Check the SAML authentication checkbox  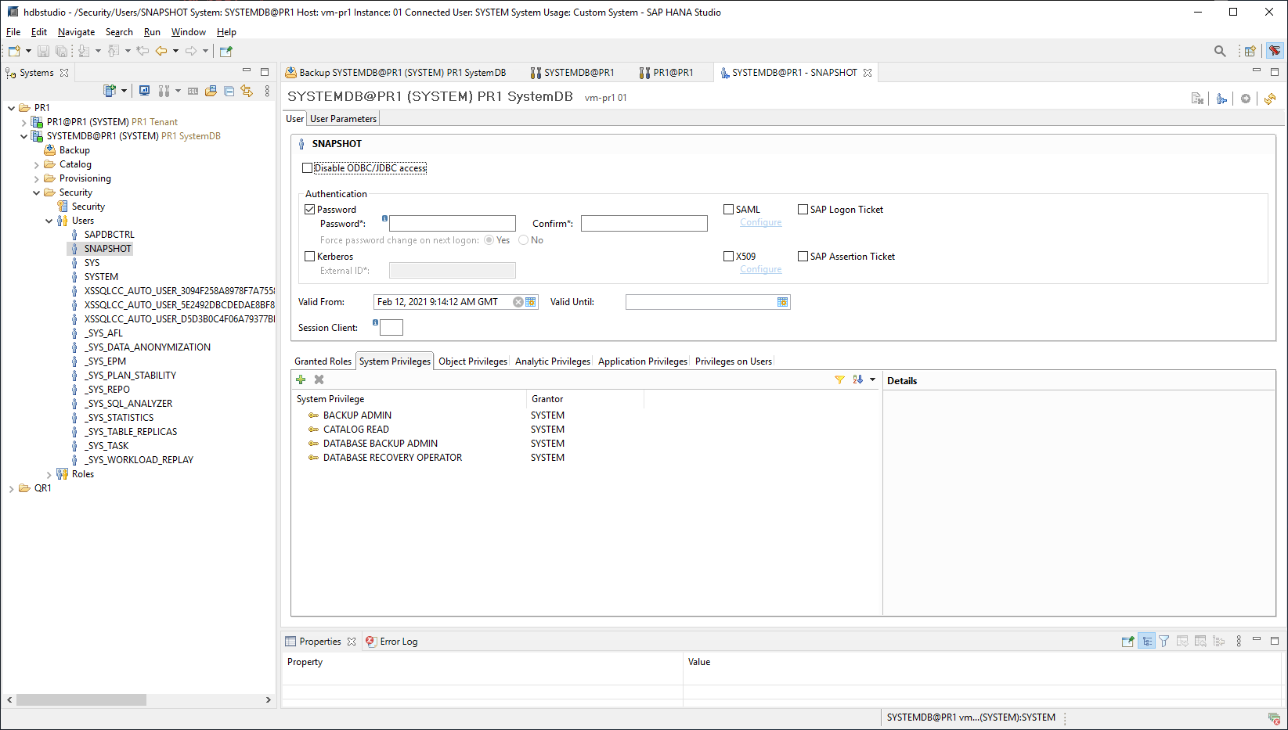pos(729,210)
